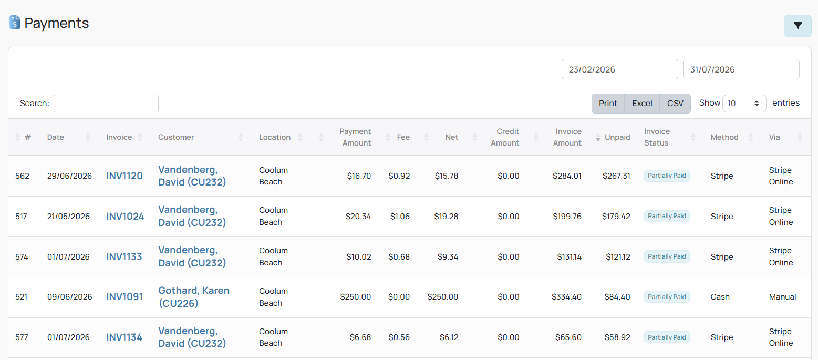Focus the Search input field

106,104
